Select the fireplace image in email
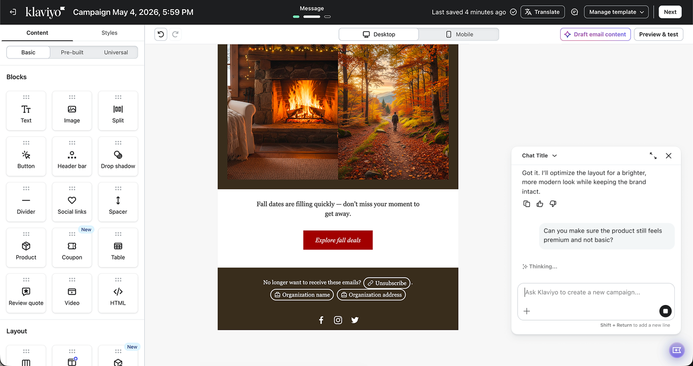Image resolution: width=693 pixels, height=366 pixels. [282, 112]
